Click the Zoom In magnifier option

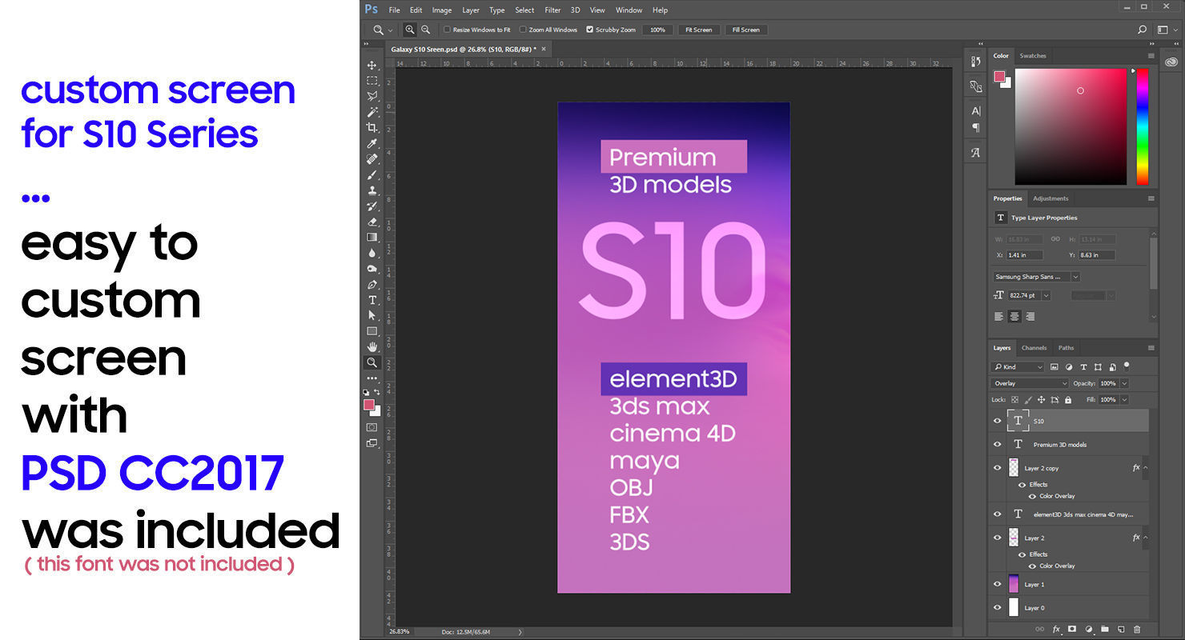click(x=410, y=30)
